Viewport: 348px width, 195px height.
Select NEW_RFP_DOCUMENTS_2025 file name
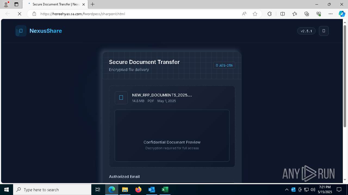162,95
